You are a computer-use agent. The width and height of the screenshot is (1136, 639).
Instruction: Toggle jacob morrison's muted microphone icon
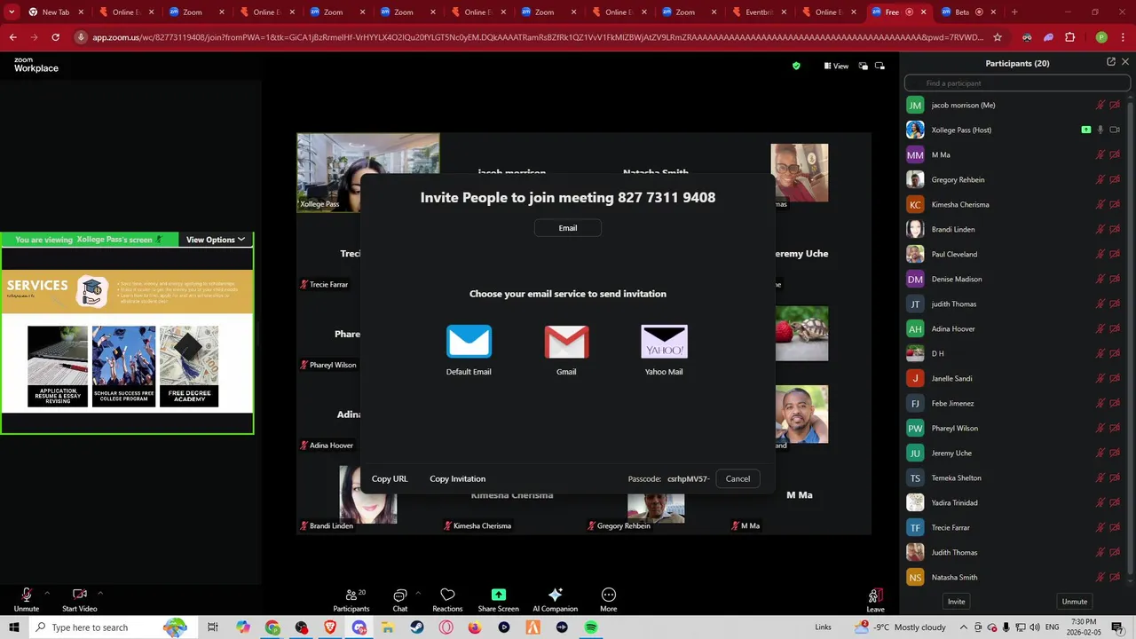coord(1100,105)
